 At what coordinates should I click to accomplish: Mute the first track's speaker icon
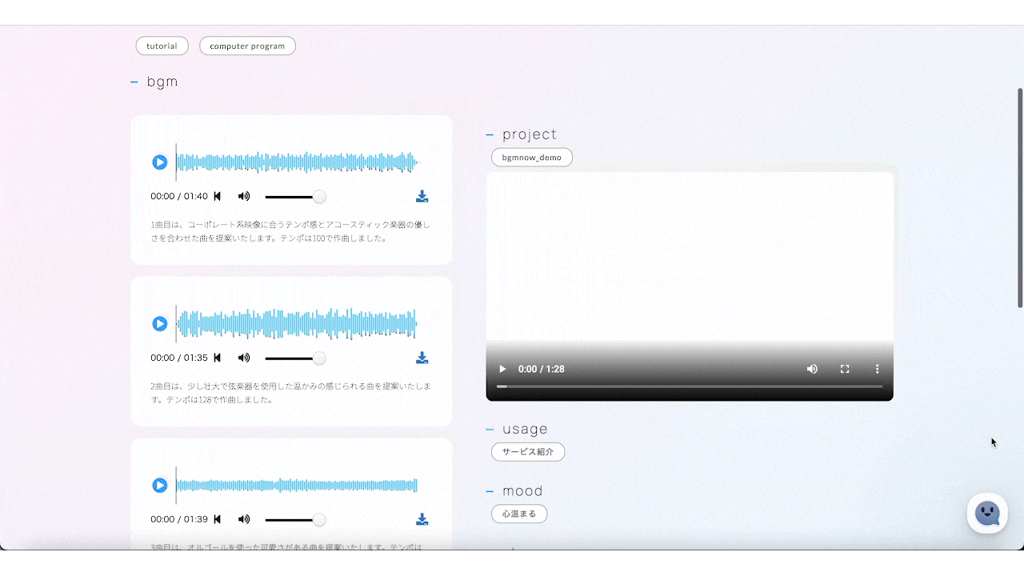[244, 197]
